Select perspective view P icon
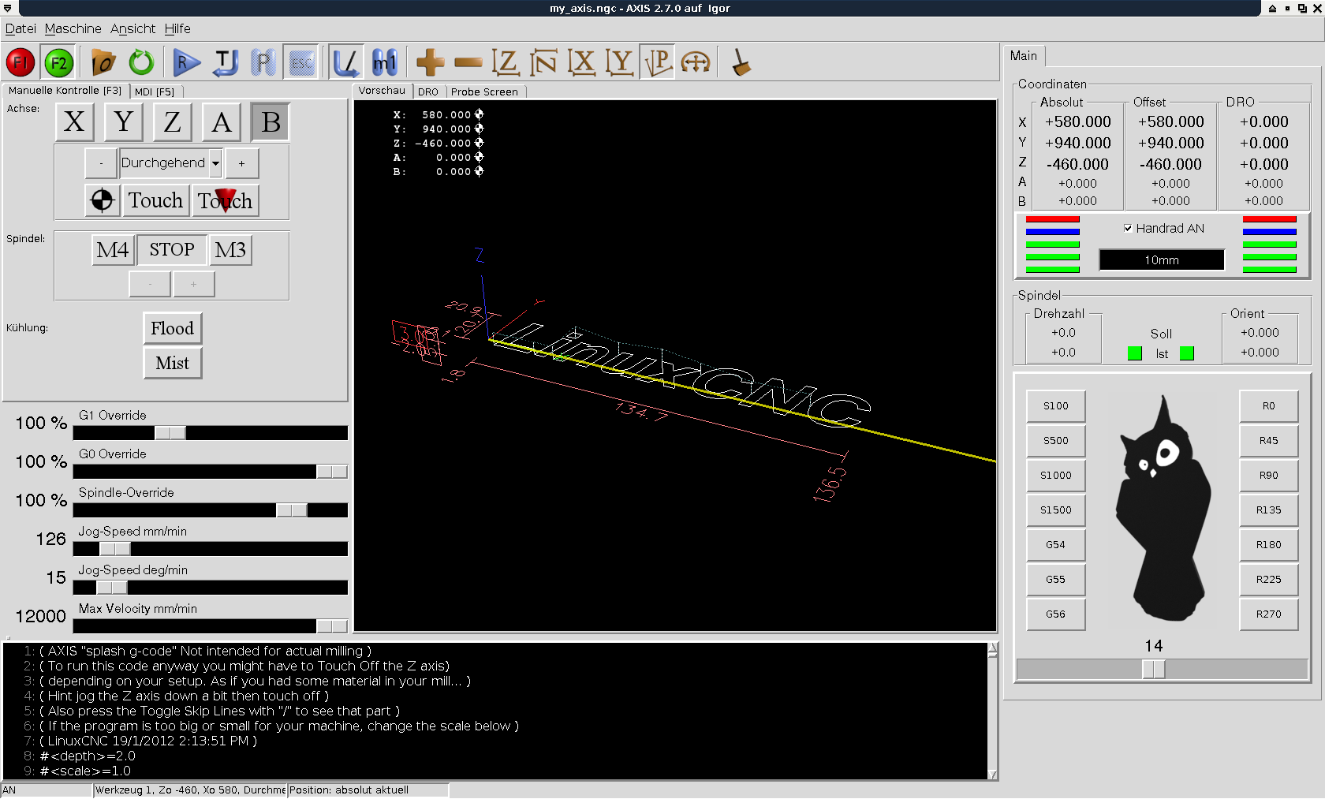1325x799 pixels. 659,62
